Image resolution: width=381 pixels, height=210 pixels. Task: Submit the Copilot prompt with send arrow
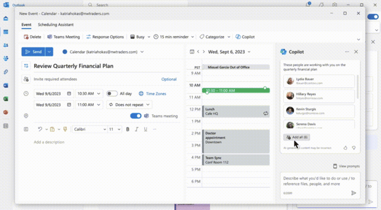coord(353,193)
